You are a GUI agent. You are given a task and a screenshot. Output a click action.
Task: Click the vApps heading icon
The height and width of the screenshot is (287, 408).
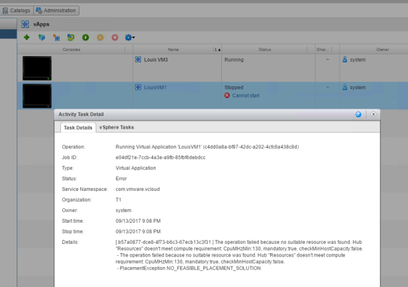[x=25, y=25]
